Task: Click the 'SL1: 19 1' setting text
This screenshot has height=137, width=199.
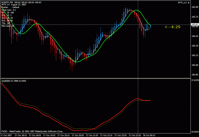Action: pyautogui.click(x=7, y=15)
